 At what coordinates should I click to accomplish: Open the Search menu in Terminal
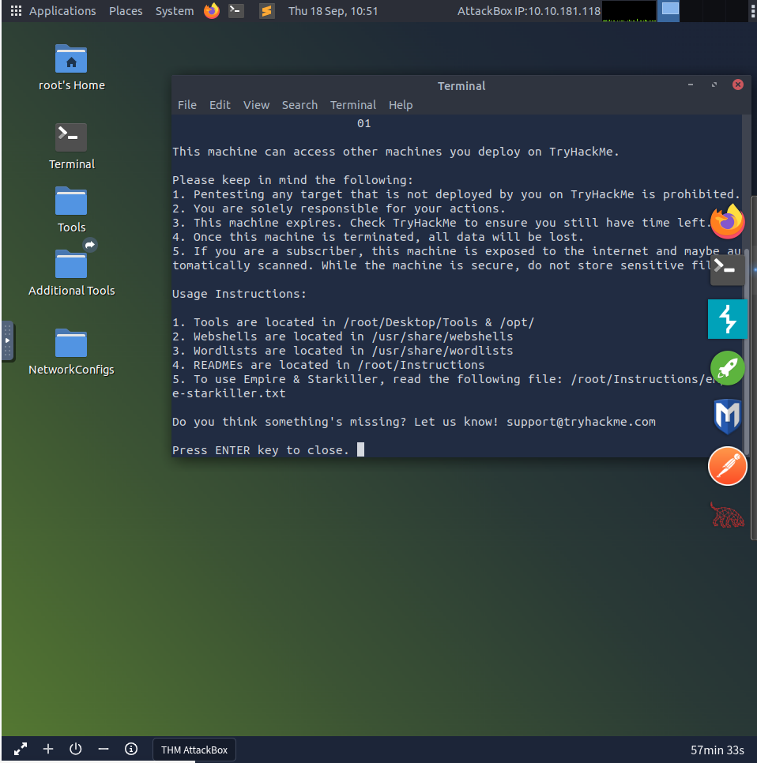coord(299,105)
